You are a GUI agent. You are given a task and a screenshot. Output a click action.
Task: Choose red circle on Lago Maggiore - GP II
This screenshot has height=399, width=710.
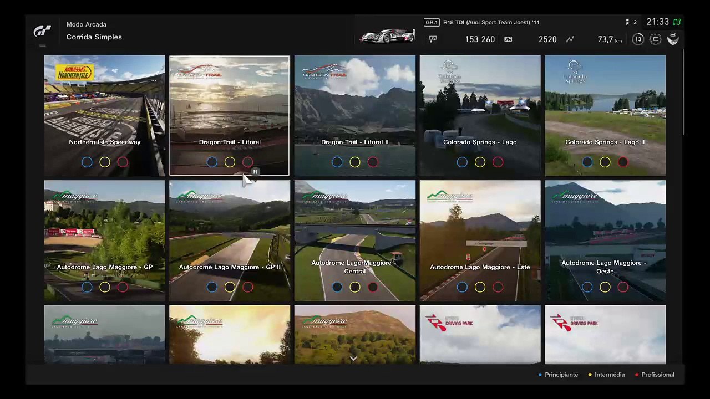247,287
